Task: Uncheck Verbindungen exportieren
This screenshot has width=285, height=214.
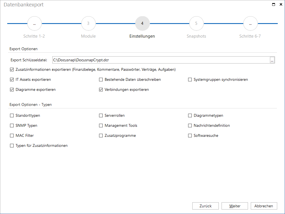Action: tap(101, 89)
